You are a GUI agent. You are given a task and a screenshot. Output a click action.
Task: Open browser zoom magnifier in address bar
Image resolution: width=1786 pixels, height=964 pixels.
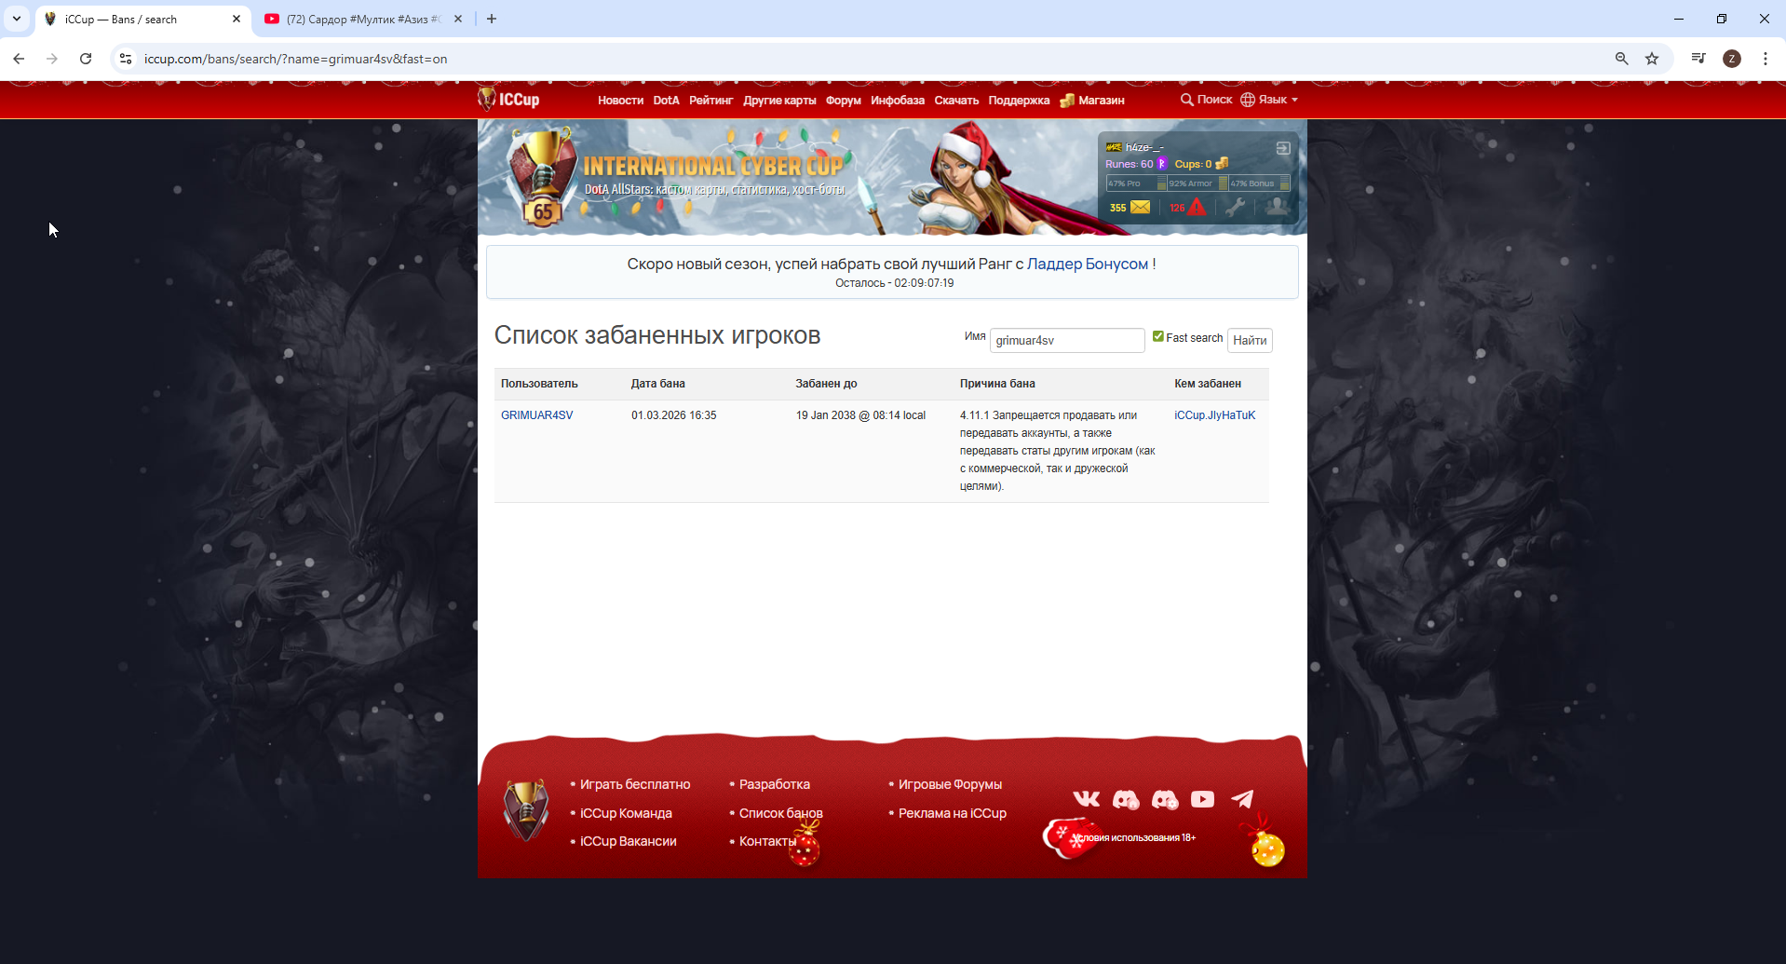[x=1622, y=59]
